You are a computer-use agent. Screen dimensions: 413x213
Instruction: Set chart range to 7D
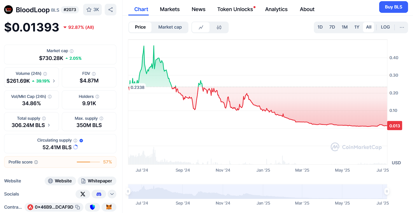click(332, 27)
